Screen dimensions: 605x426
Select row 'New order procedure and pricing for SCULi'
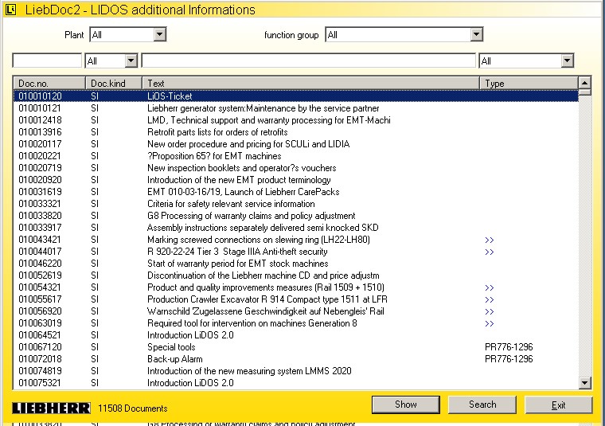coord(296,144)
